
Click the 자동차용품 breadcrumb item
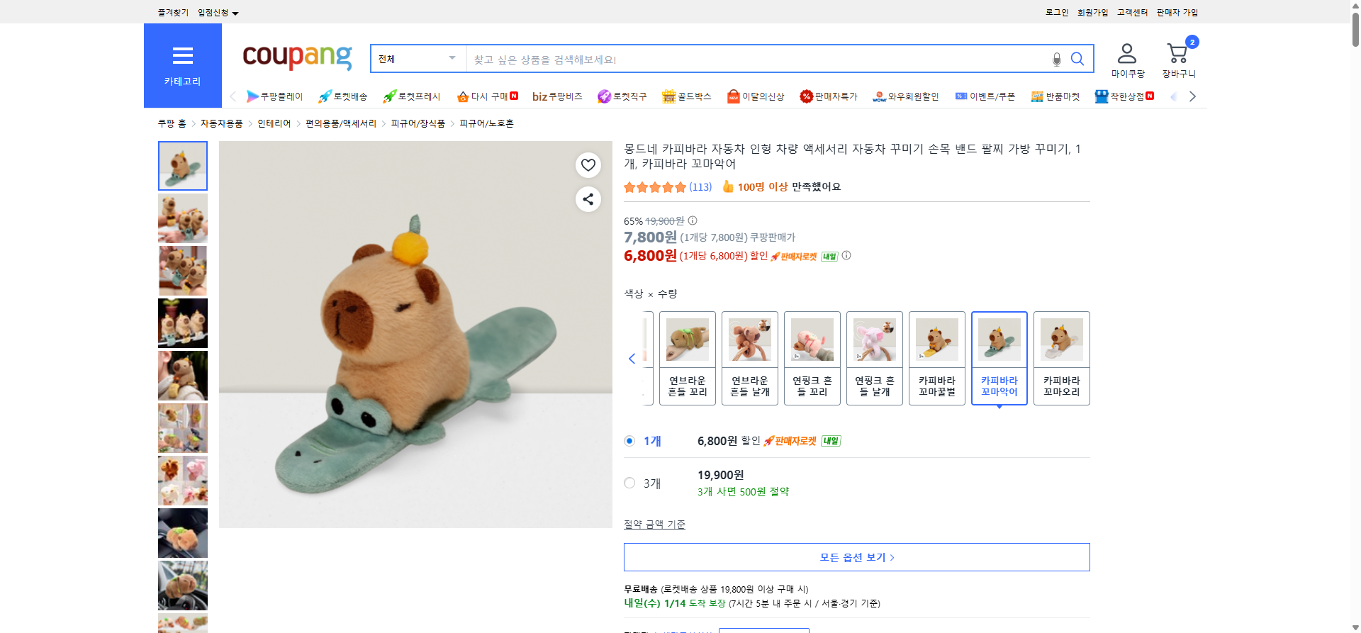tap(220, 123)
